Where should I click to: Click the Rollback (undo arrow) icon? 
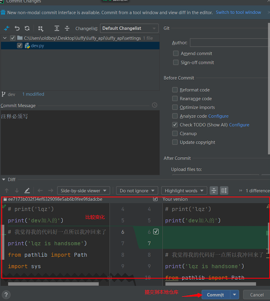point(17,29)
